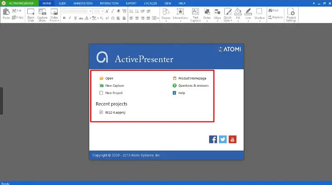Open the font size combo box
The width and height of the screenshot is (332, 185).
coord(98,11)
